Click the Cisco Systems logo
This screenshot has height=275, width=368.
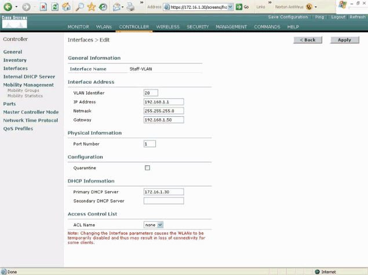(14, 22)
